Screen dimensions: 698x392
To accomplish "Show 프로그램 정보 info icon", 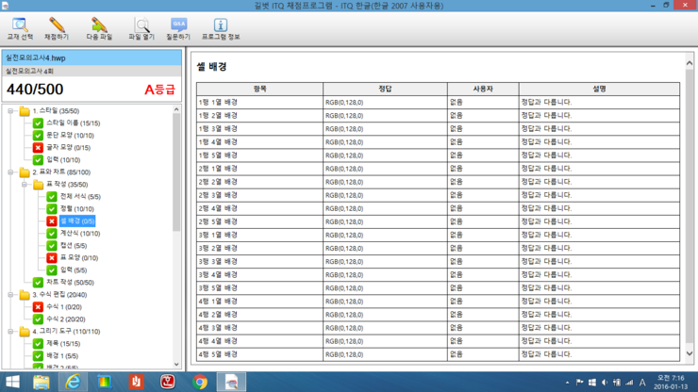I will pos(220,27).
